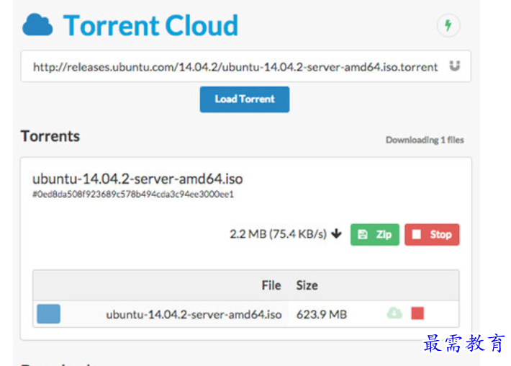The height and width of the screenshot is (366, 511).
Task: Click the green Zip button
Action: click(375, 235)
